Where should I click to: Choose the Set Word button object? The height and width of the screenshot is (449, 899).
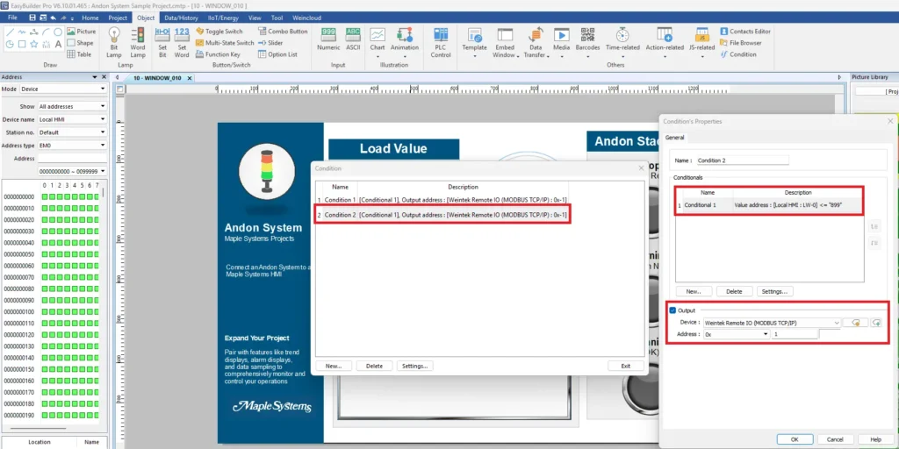tap(182, 42)
